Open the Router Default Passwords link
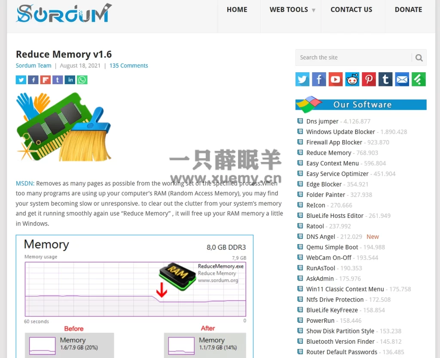The height and width of the screenshot is (358, 440). 342,352
